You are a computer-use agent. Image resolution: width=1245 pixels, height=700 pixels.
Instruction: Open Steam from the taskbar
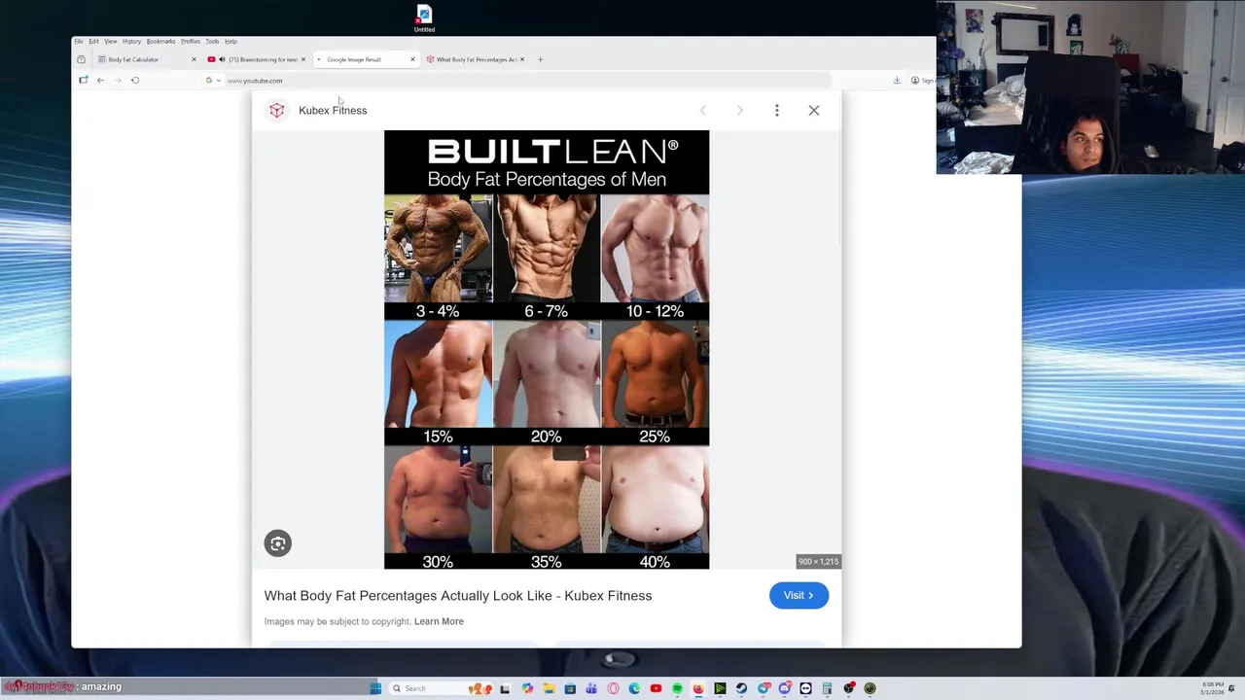pos(741,688)
